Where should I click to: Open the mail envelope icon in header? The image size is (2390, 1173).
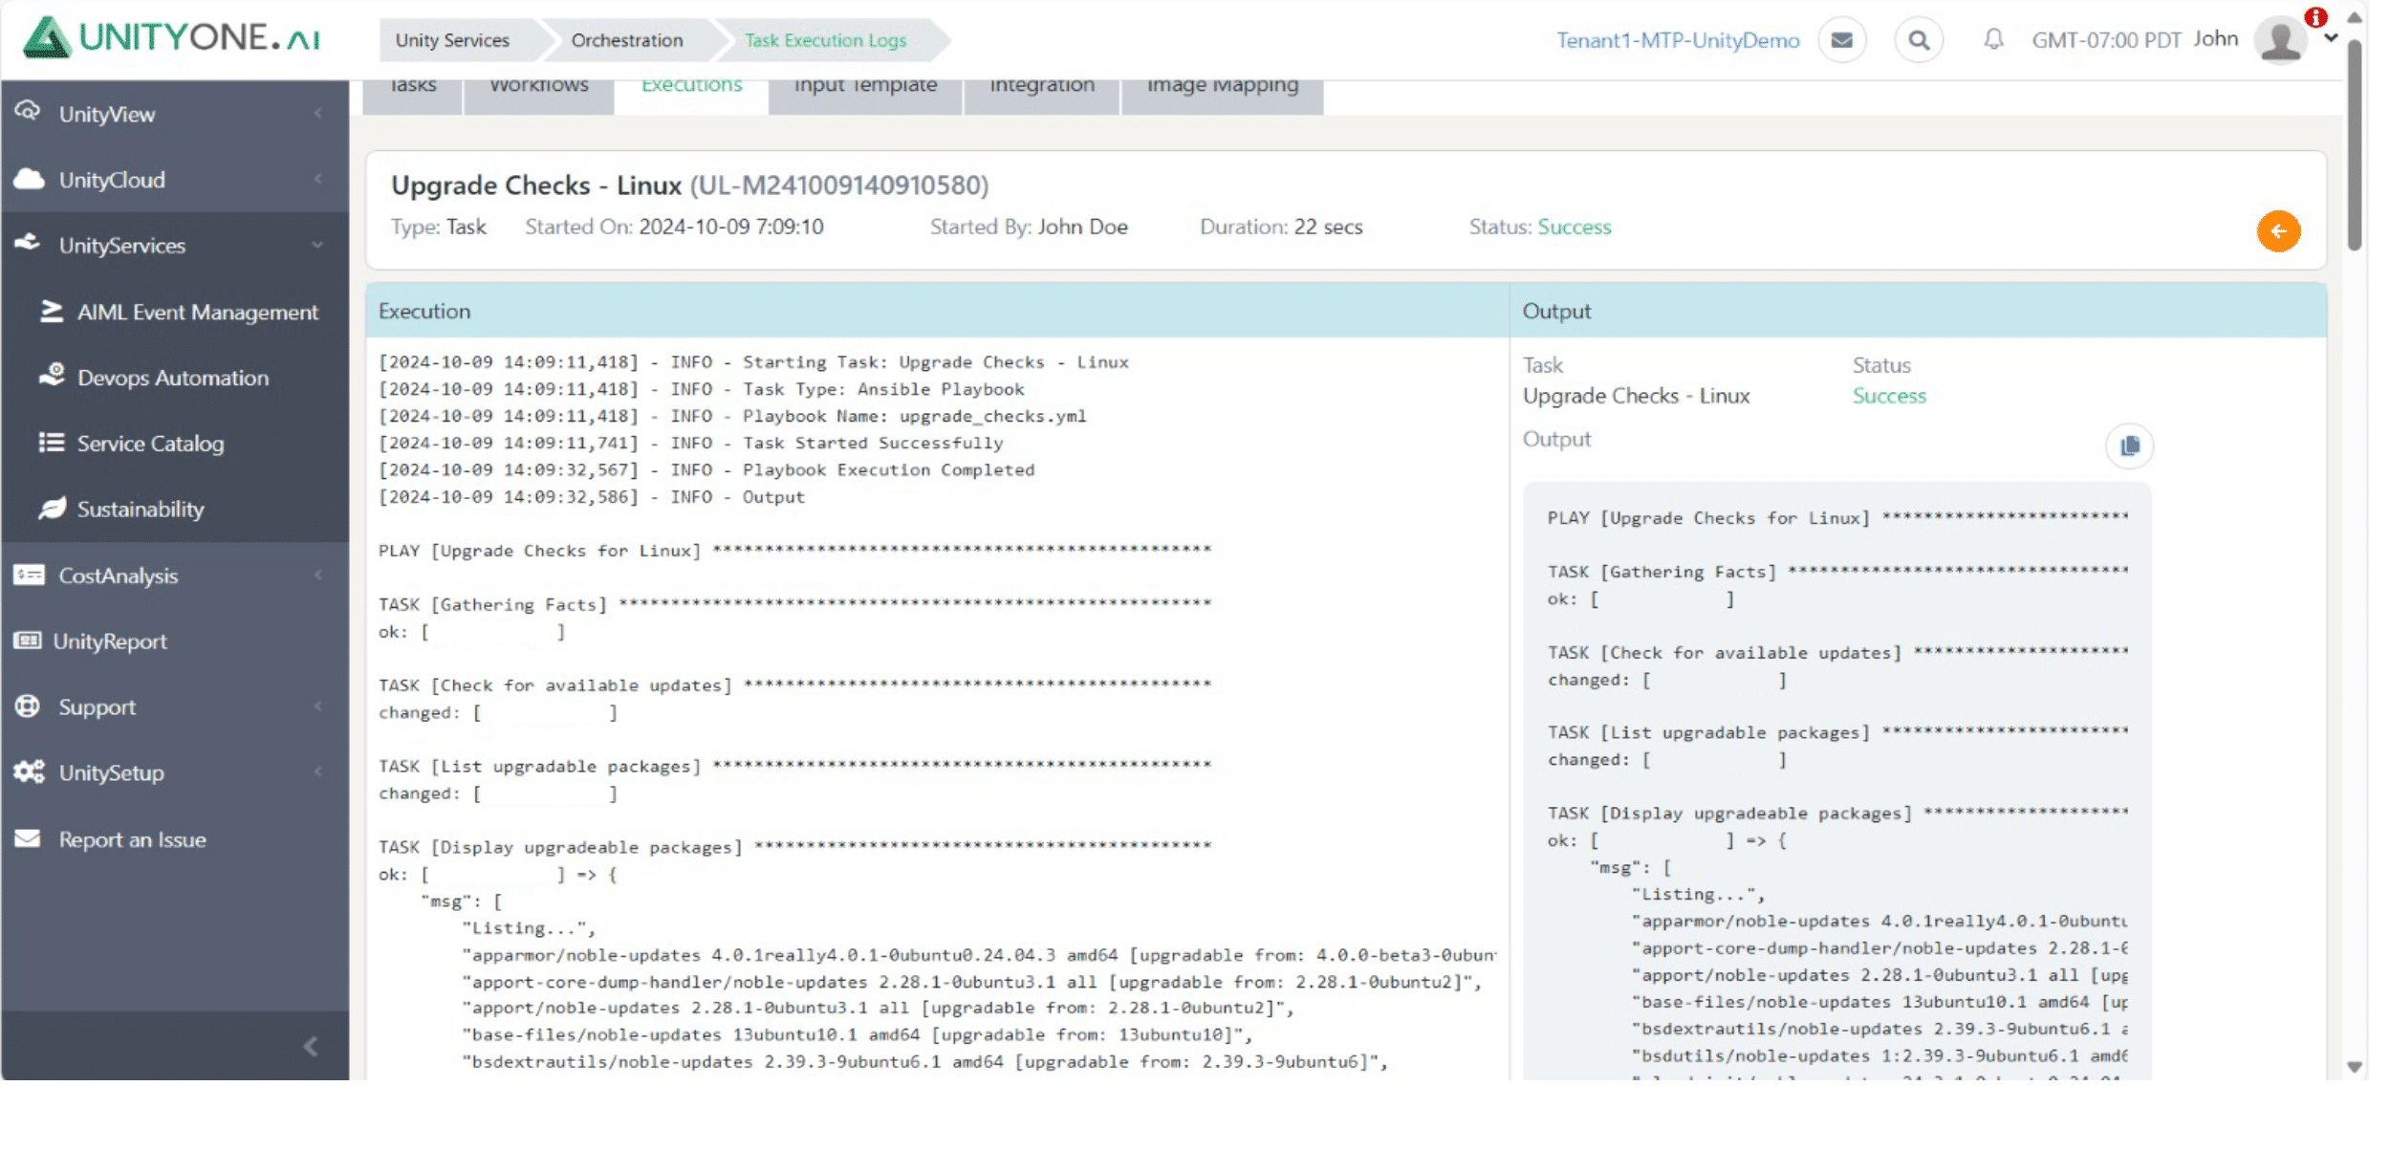click(x=1841, y=40)
